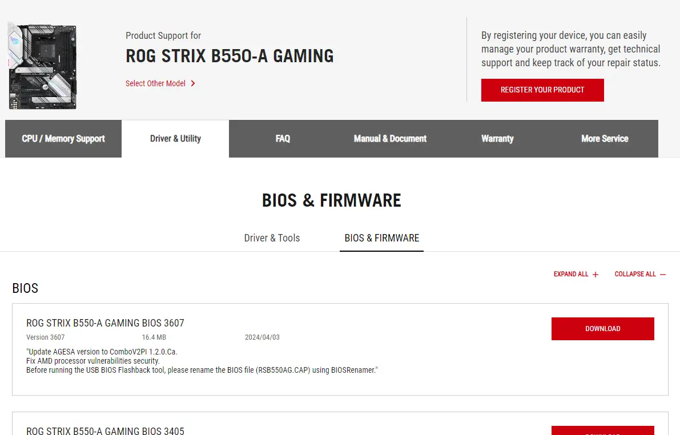The height and width of the screenshot is (435, 680).
Task: Go to the Warranty tab
Action: (x=497, y=139)
